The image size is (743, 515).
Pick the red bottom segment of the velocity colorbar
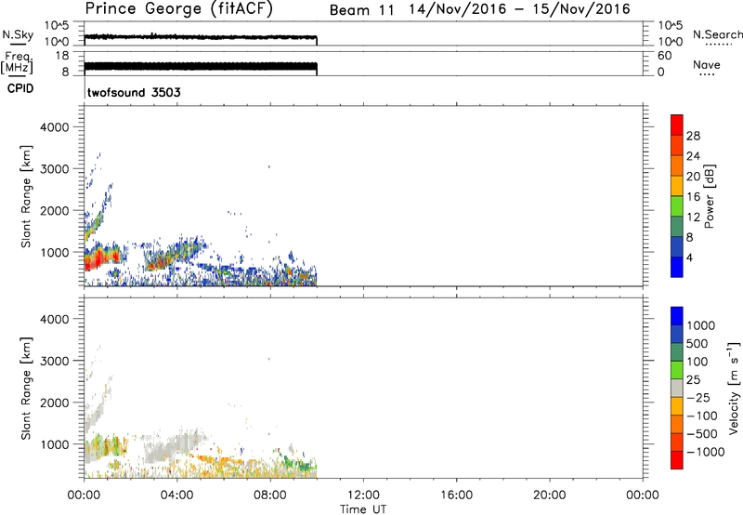677,460
